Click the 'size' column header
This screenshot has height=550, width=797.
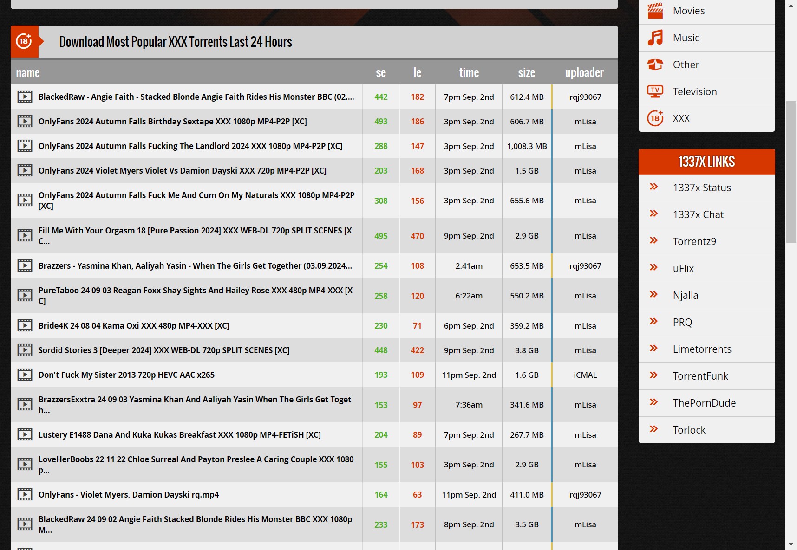point(526,73)
